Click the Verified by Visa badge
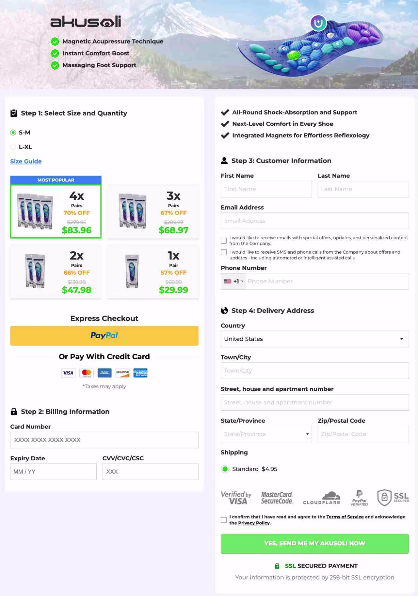Viewport: 418px width, 596px height. point(236,498)
